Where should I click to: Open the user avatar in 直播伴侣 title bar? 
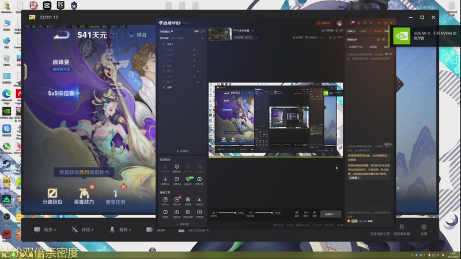(339, 23)
